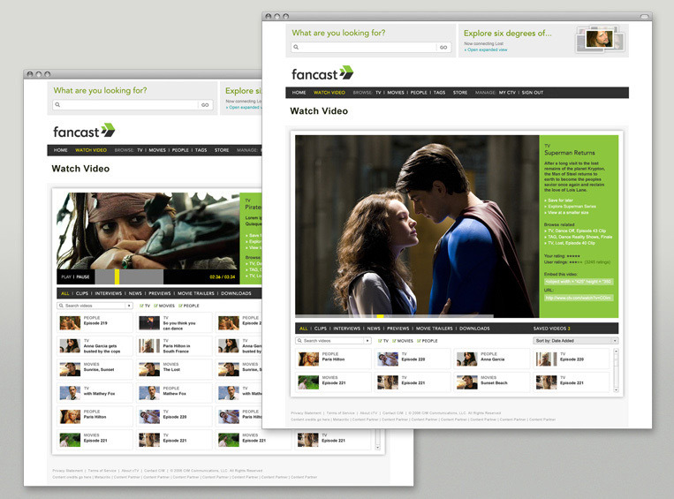Click the fancast logo in the back window
The width and height of the screenshot is (674, 499).
coord(84,132)
